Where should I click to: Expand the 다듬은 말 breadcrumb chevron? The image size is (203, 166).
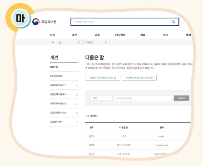106,43
